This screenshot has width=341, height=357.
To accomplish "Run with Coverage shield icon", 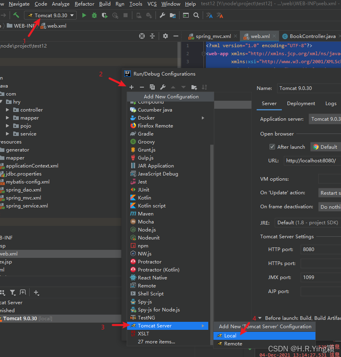I will click(x=104, y=15).
